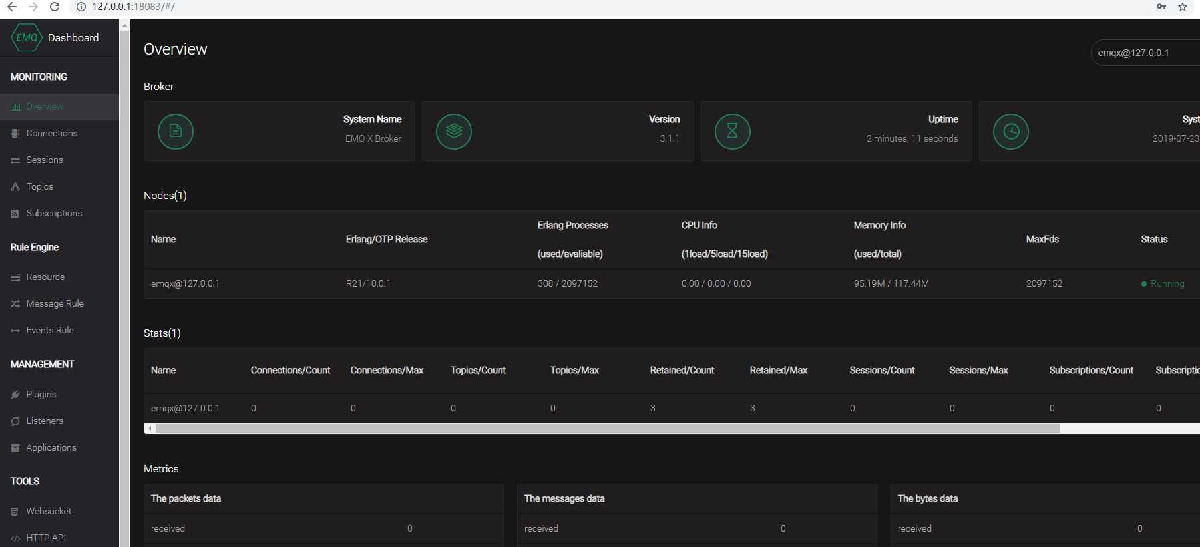This screenshot has width=1200, height=547.
Task: Click the 2 minutes, 11 seconds uptime
Action: pos(912,138)
